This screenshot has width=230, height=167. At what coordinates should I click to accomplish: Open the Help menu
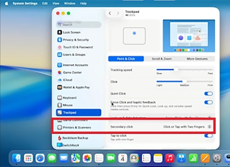[83, 3]
